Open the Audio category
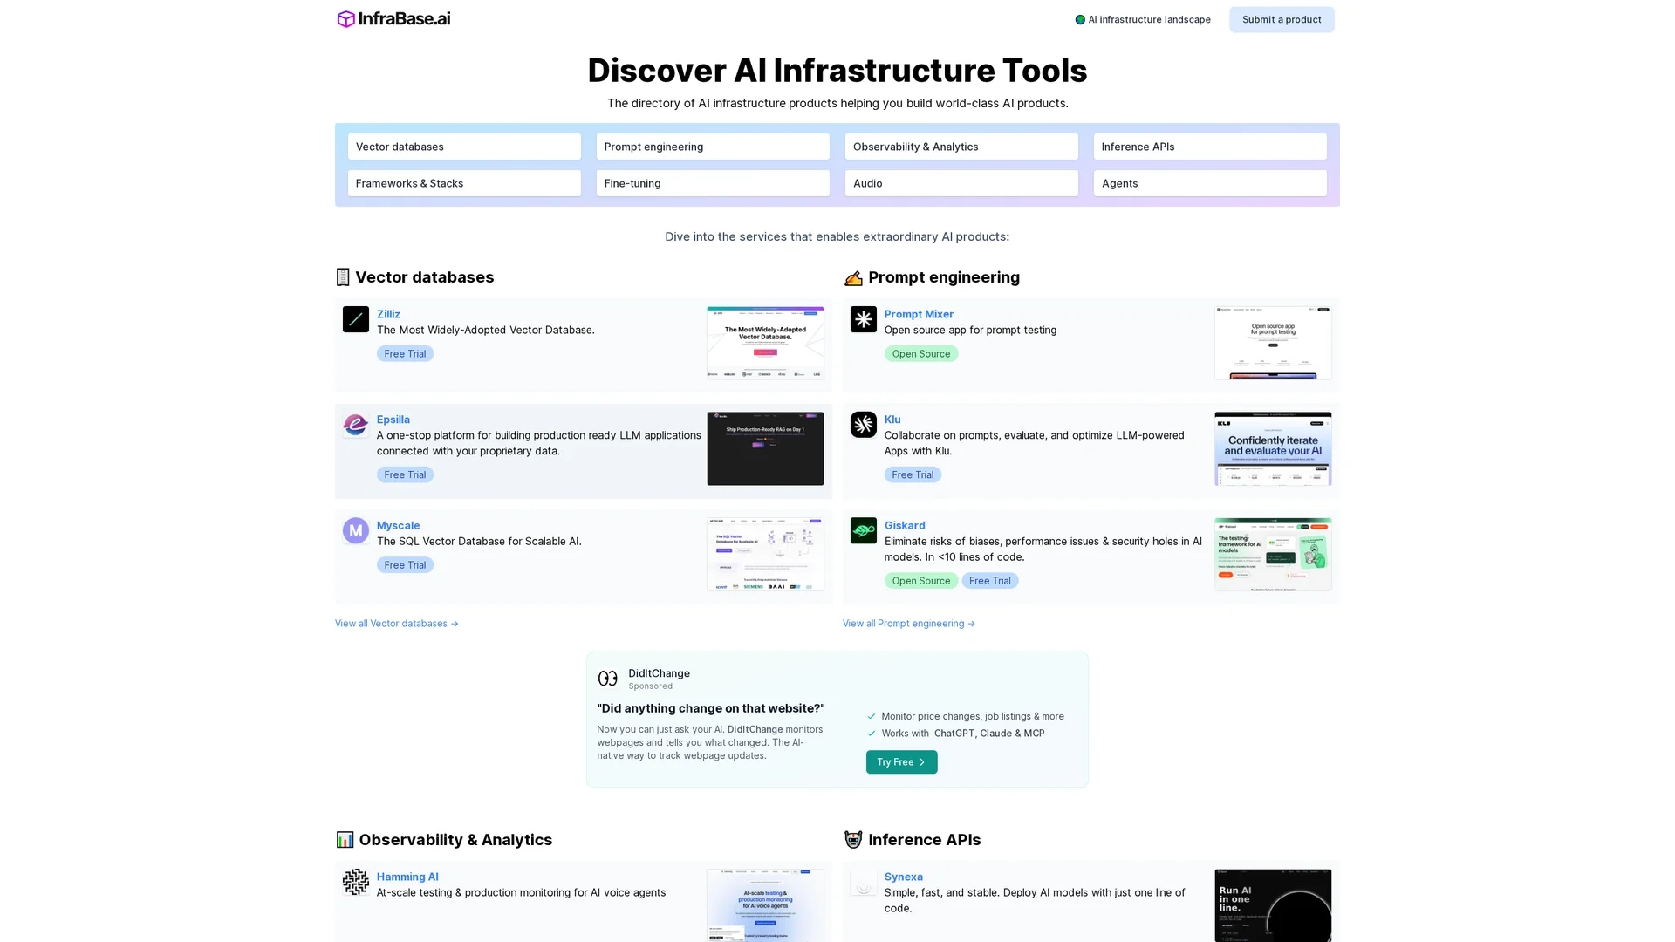1675x942 pixels. (x=961, y=183)
